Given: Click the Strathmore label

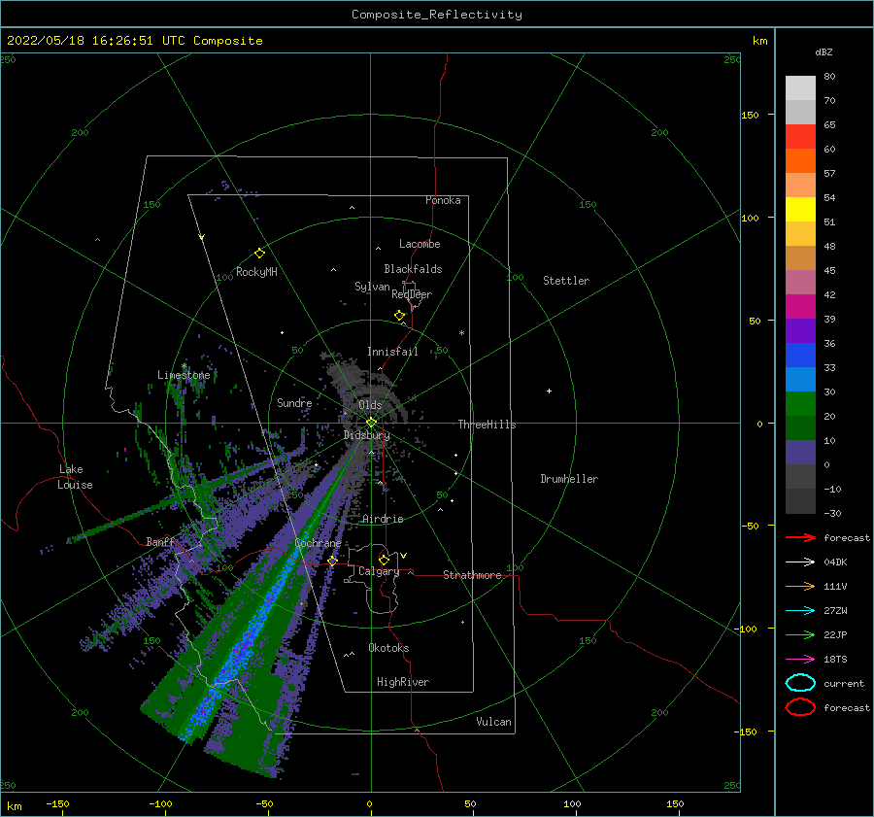Looking at the screenshot, I should 472,575.
